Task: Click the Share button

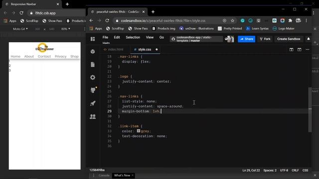Action: (x=247, y=39)
